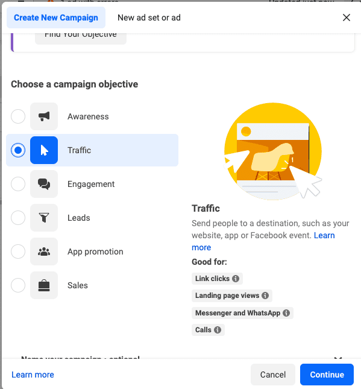
Task: Select the Traffic radio button
Action: pos(18,150)
